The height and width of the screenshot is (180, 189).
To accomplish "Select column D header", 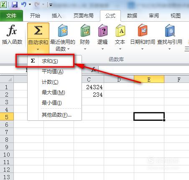I will [x=119, y=80].
